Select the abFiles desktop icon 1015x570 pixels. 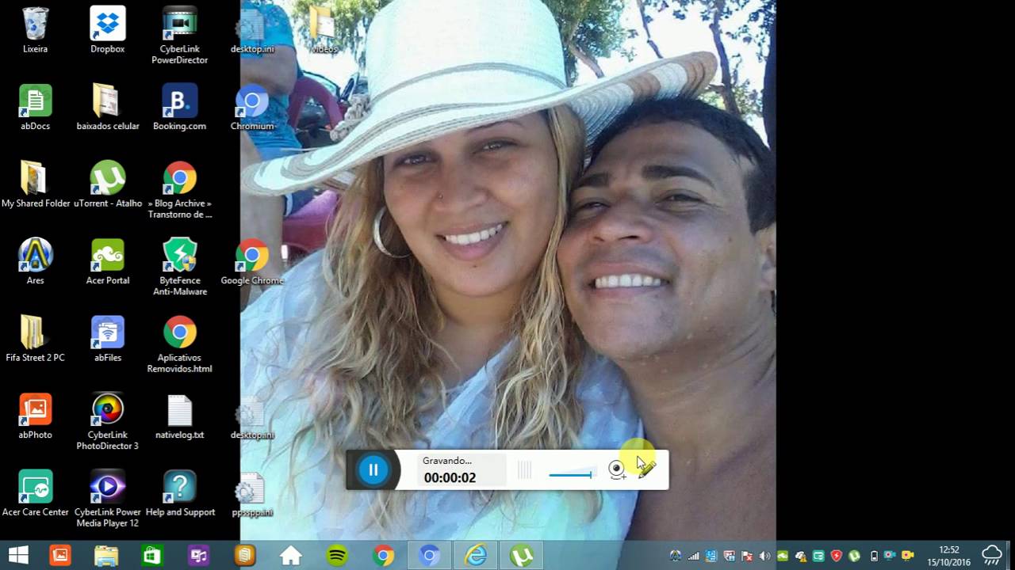107,339
